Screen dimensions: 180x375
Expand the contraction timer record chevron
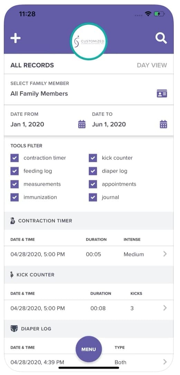click(165, 254)
